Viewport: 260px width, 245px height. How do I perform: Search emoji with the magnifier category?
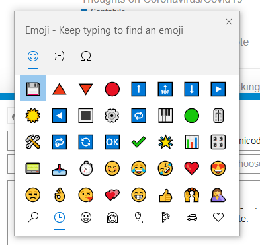click(x=33, y=217)
